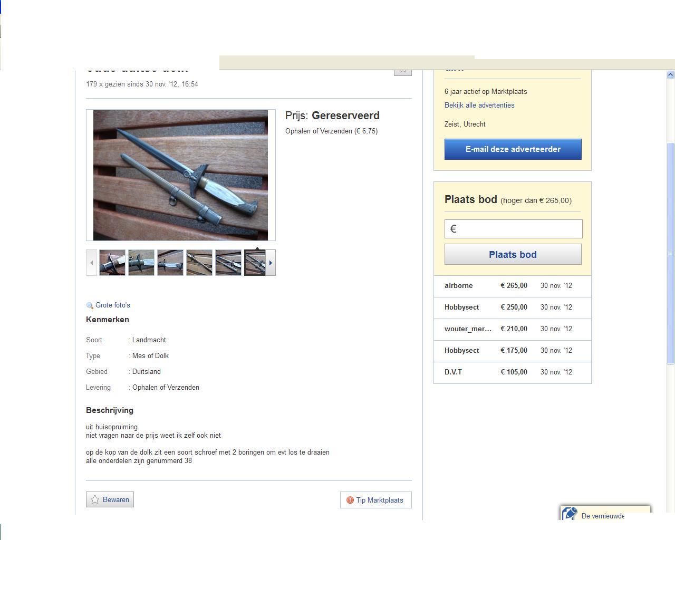Screen dimensions: 675x597
Task: Open the 'De vernieuwde' notification icon
Action: (570, 514)
